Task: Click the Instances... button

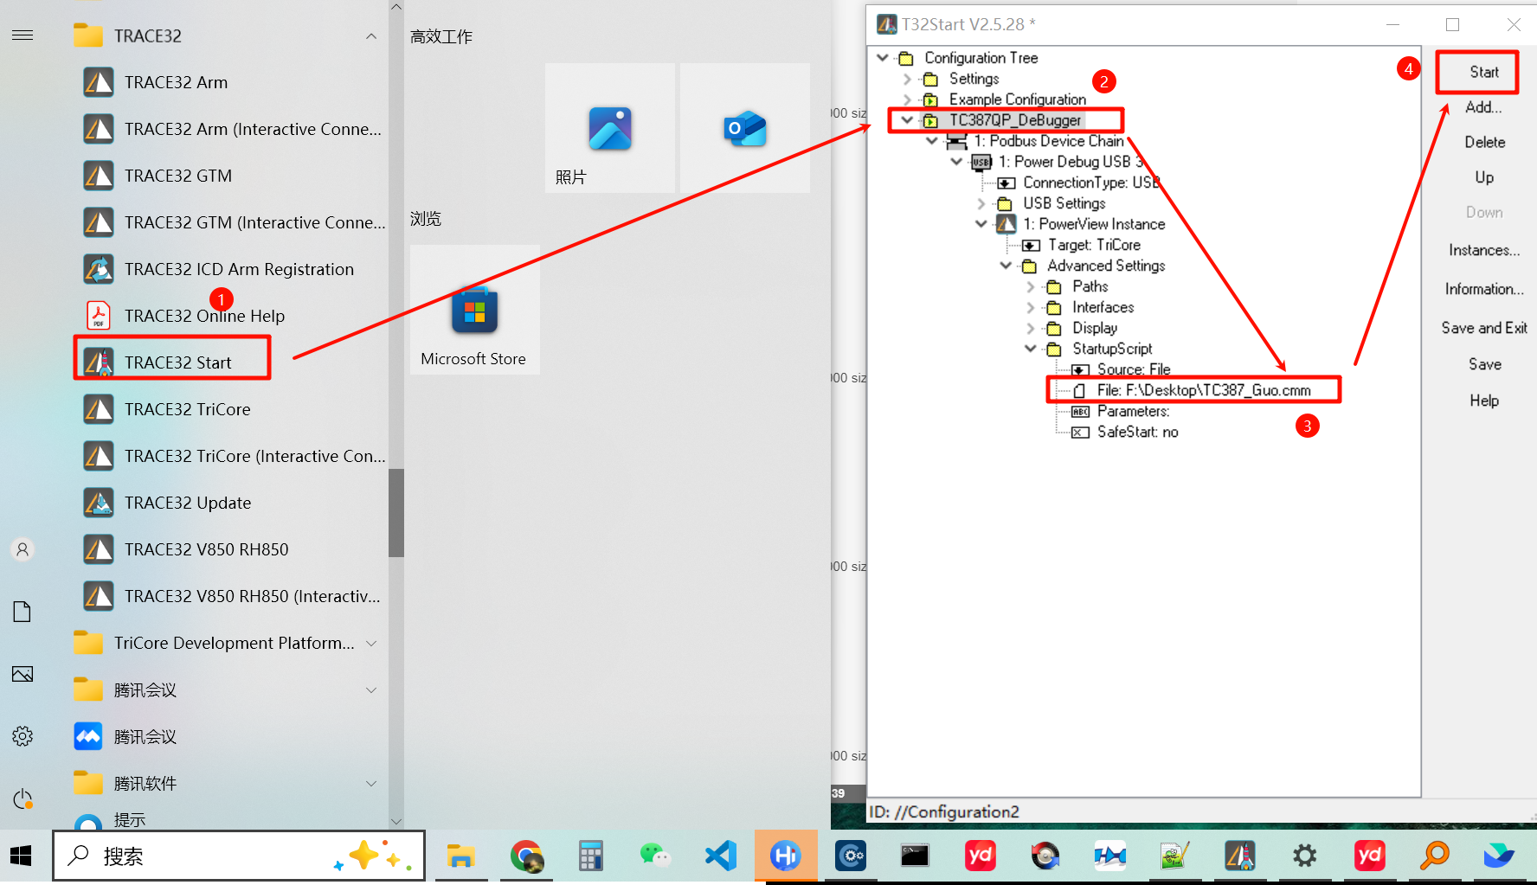Action: pyautogui.click(x=1484, y=250)
